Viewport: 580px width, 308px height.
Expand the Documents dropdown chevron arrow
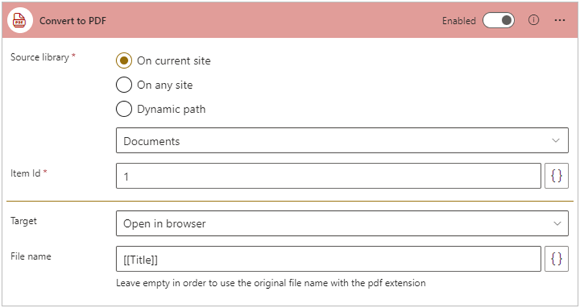556,141
